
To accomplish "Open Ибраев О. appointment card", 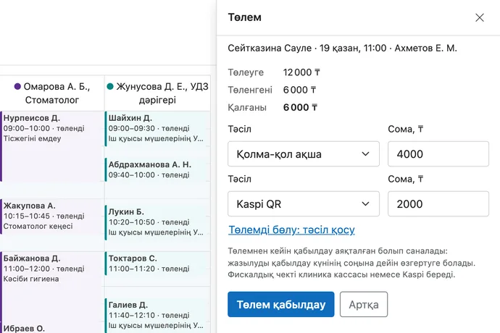I will tap(51, 328).
